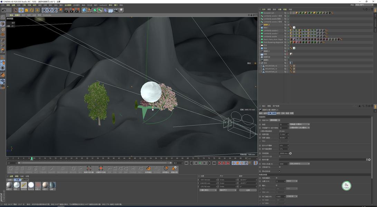Click the Undo arrow icon

click(x=4, y=10)
